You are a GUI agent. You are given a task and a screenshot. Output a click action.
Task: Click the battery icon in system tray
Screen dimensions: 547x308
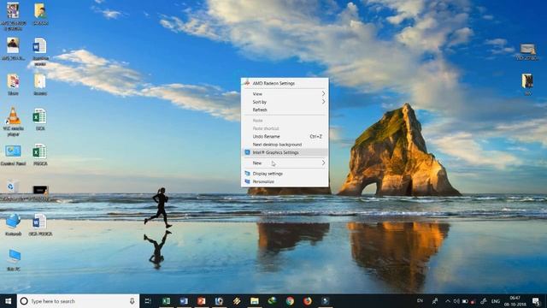pyautogui.click(x=465, y=301)
